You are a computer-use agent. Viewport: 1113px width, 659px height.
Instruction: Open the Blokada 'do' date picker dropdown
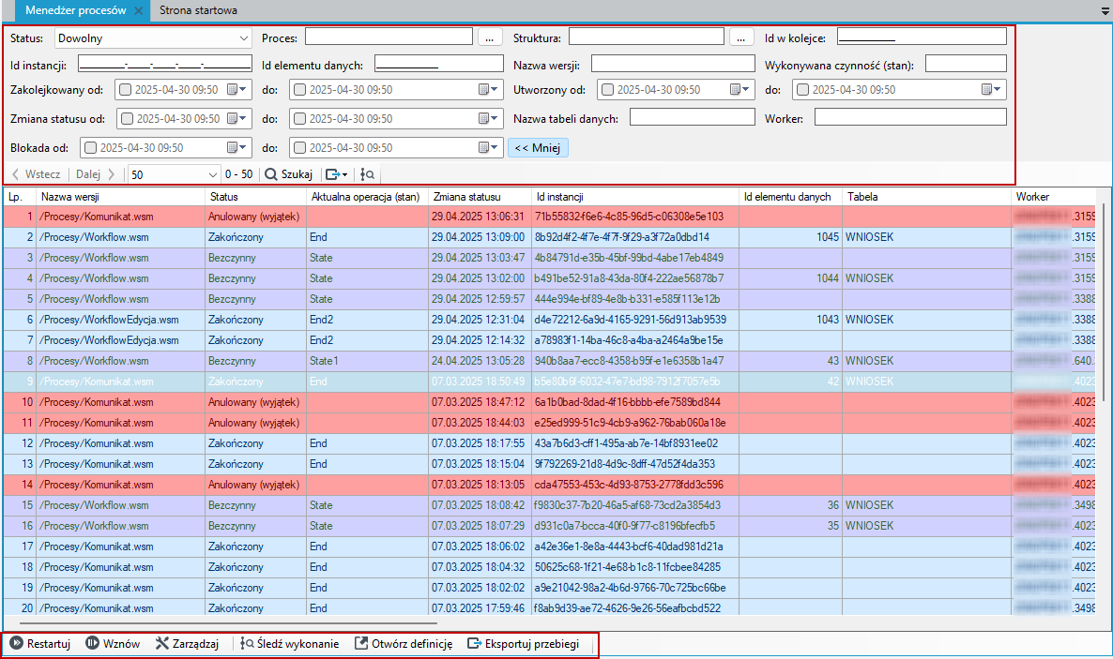click(x=488, y=147)
